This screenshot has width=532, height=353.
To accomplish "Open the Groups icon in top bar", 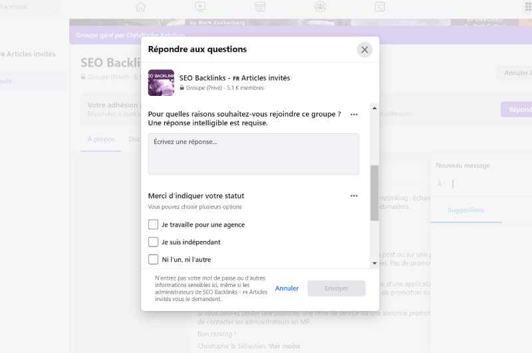I will (320, 7).
